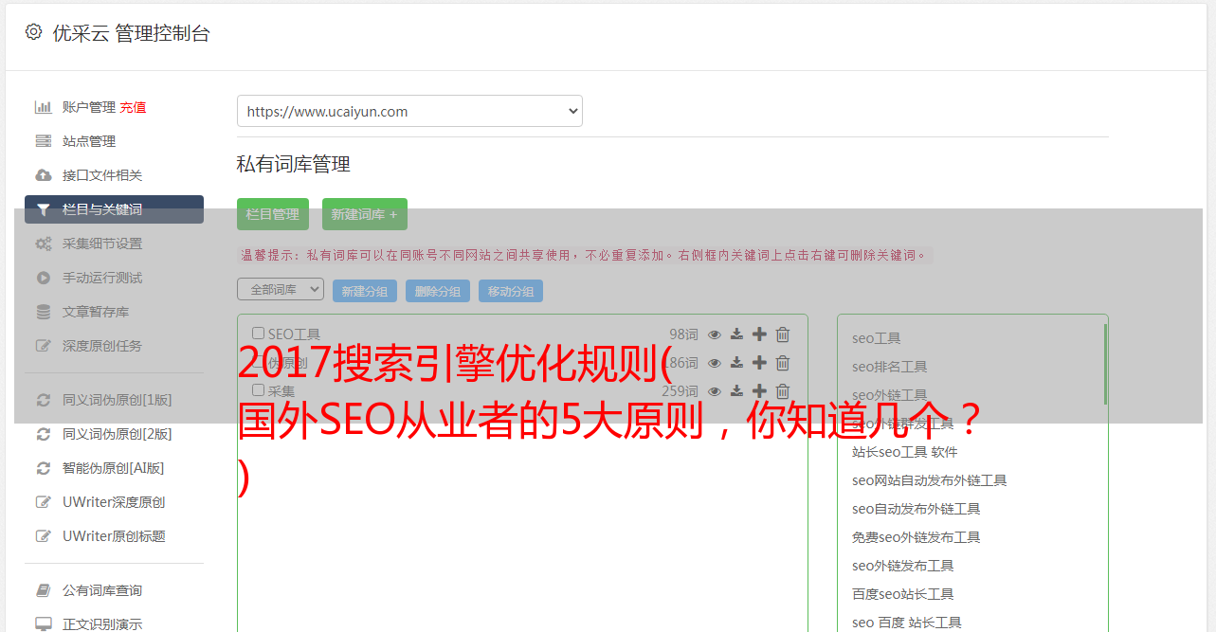Click the refresh icon for 同义词伪原创[1版]
The height and width of the screenshot is (632, 1216).
point(43,400)
